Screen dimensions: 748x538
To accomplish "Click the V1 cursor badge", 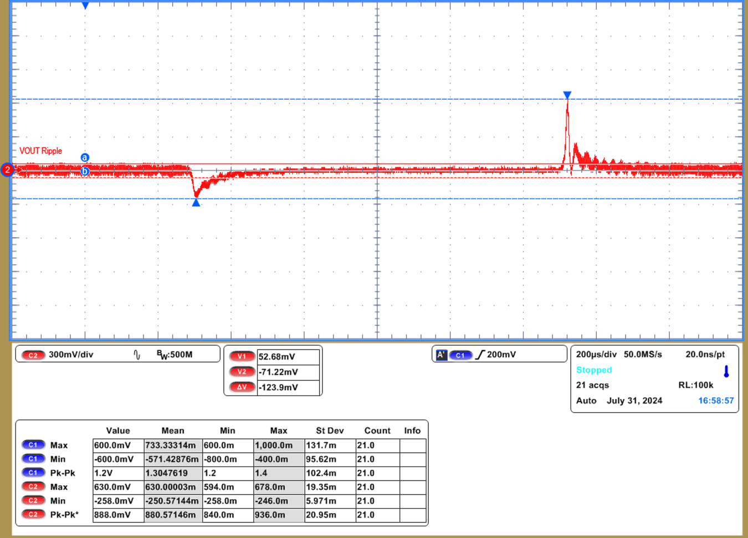I will [x=242, y=357].
